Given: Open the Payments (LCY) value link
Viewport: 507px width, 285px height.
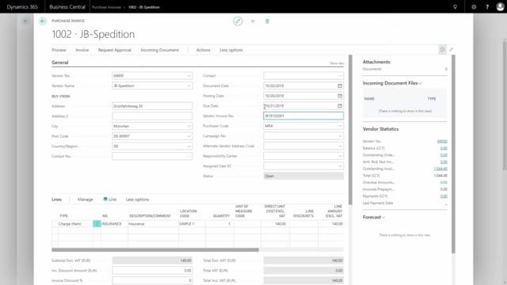Looking at the screenshot, I should pyautogui.click(x=444, y=196).
